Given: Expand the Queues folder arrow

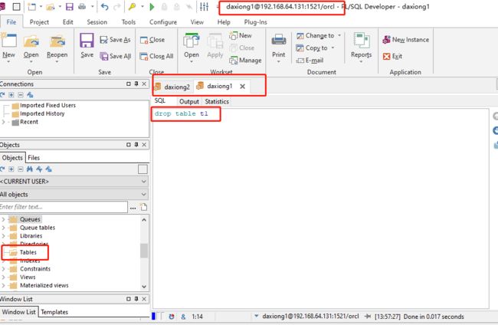Looking at the screenshot, I should click(3, 219).
